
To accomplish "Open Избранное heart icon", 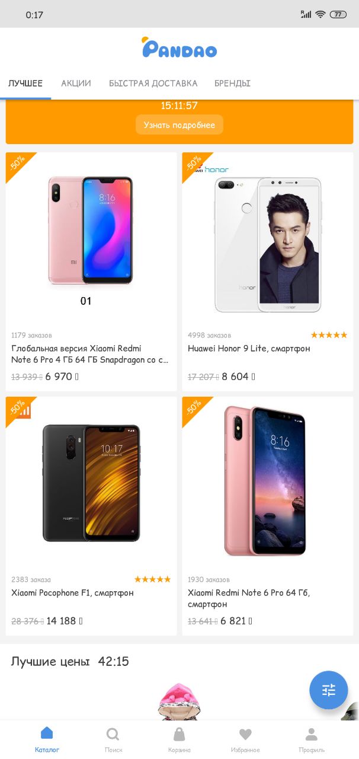I will 245,734.
